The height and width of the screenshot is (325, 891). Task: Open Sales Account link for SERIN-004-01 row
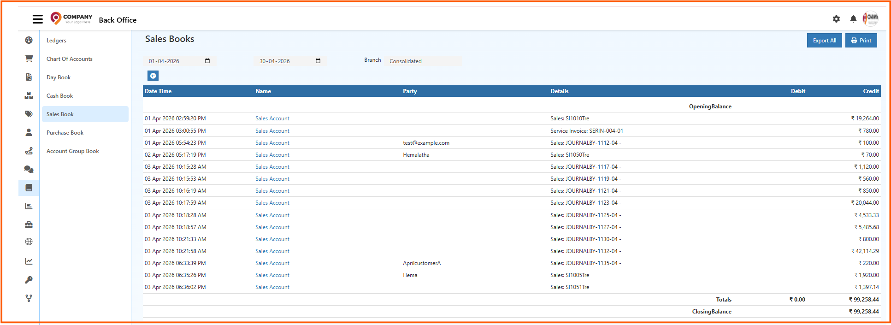(x=272, y=131)
